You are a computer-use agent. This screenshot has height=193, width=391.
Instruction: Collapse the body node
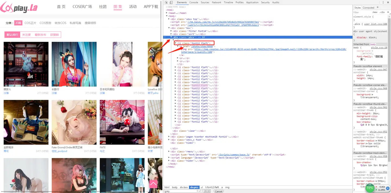coord(167,16)
